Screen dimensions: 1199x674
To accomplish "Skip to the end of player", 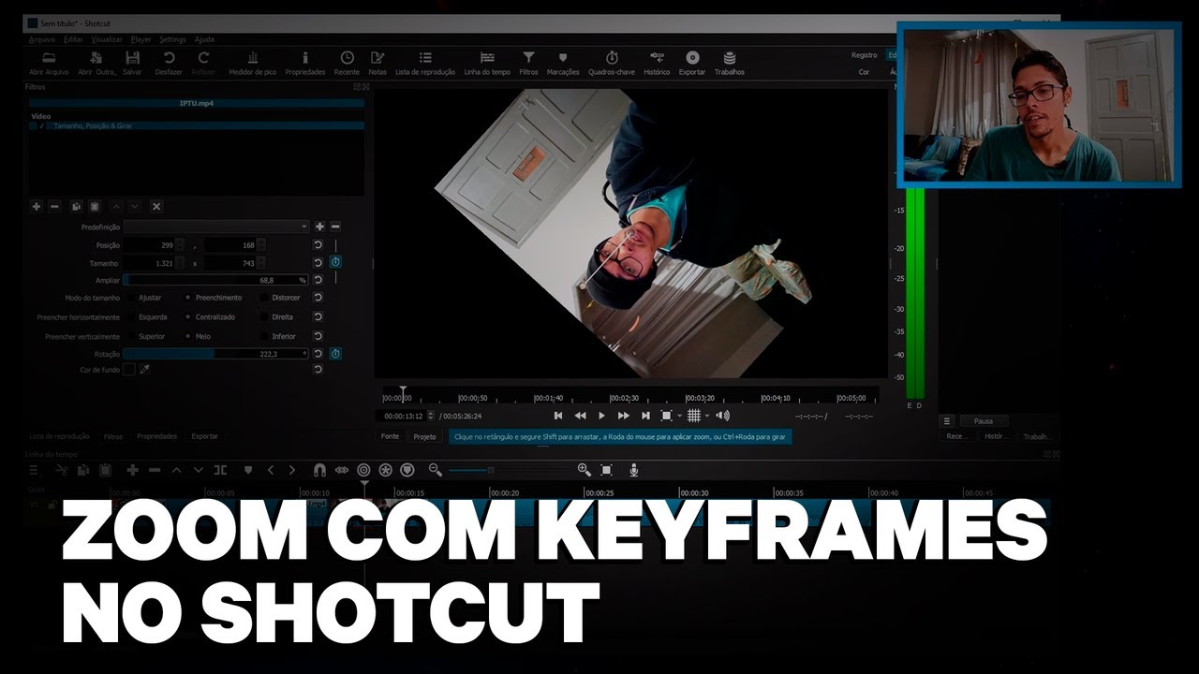I will pyautogui.click(x=644, y=416).
